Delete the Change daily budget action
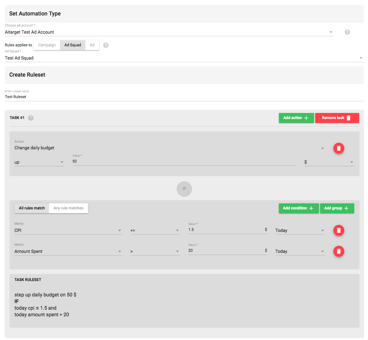Viewport: 368px width, 340px height. [x=338, y=148]
